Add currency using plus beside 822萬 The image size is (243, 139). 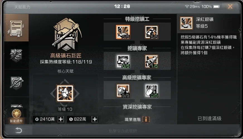tap(95, 119)
